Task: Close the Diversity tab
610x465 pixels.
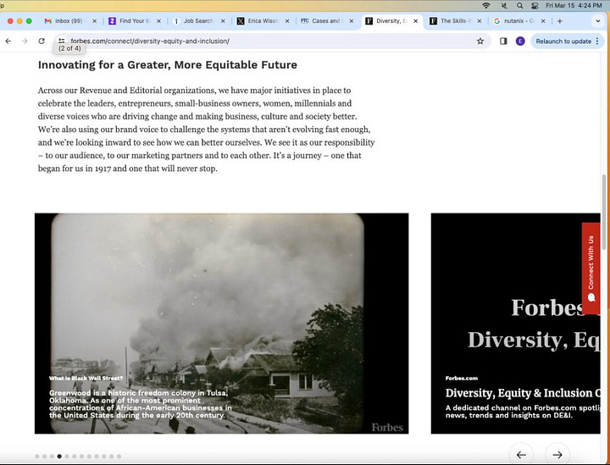Action: [x=415, y=21]
